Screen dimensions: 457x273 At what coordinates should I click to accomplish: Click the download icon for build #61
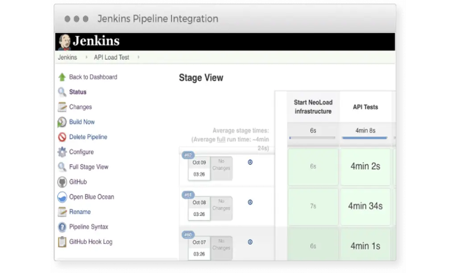250,202
